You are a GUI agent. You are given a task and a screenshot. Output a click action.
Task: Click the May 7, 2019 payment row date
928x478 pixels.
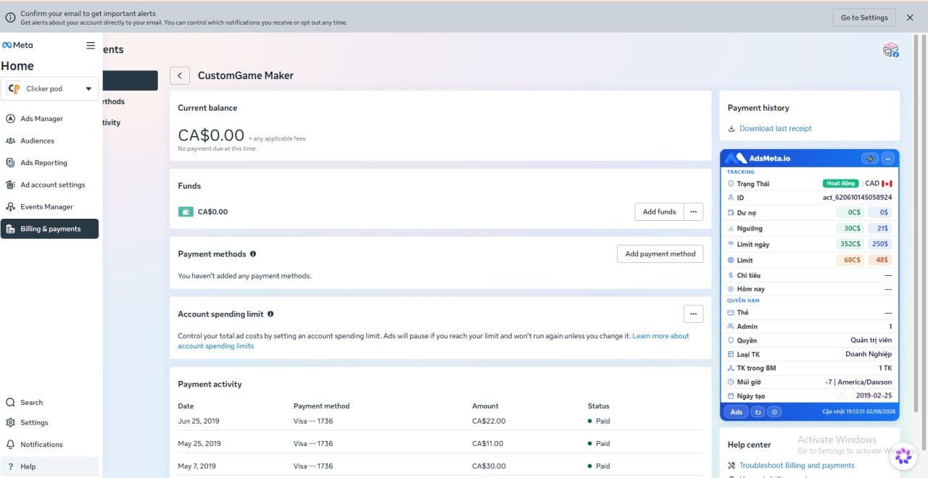point(197,466)
